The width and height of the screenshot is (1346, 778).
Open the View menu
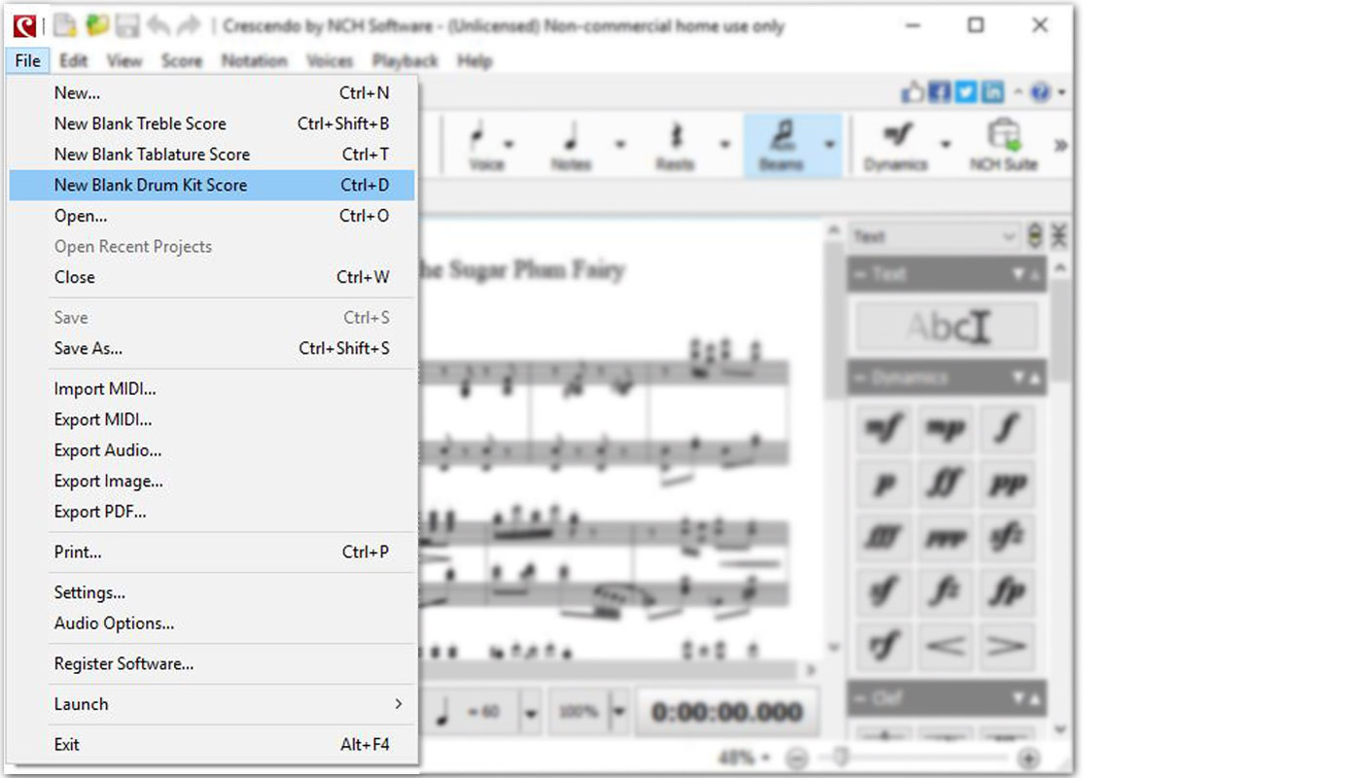point(124,61)
